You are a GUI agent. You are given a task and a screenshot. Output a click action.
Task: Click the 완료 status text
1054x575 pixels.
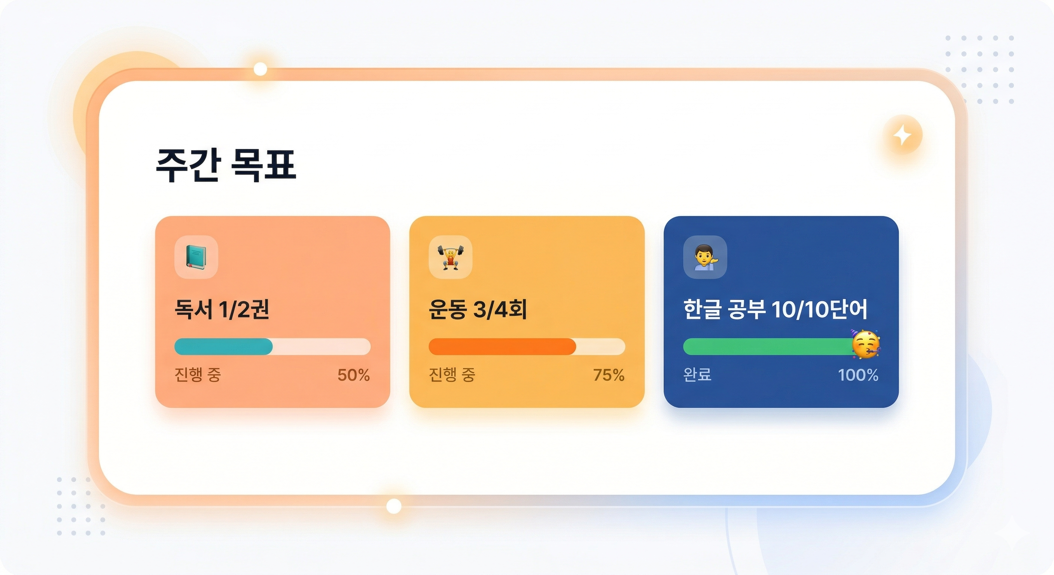[698, 374]
